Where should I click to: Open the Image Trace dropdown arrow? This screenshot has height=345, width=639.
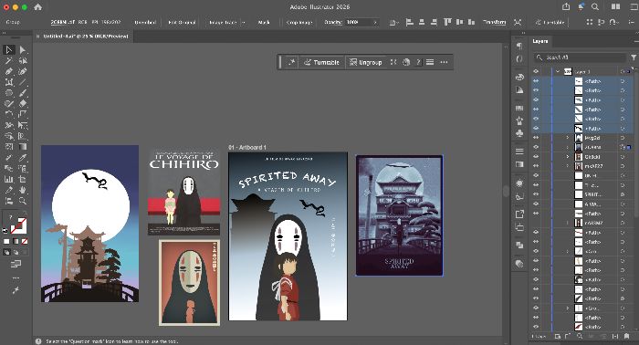244,23
